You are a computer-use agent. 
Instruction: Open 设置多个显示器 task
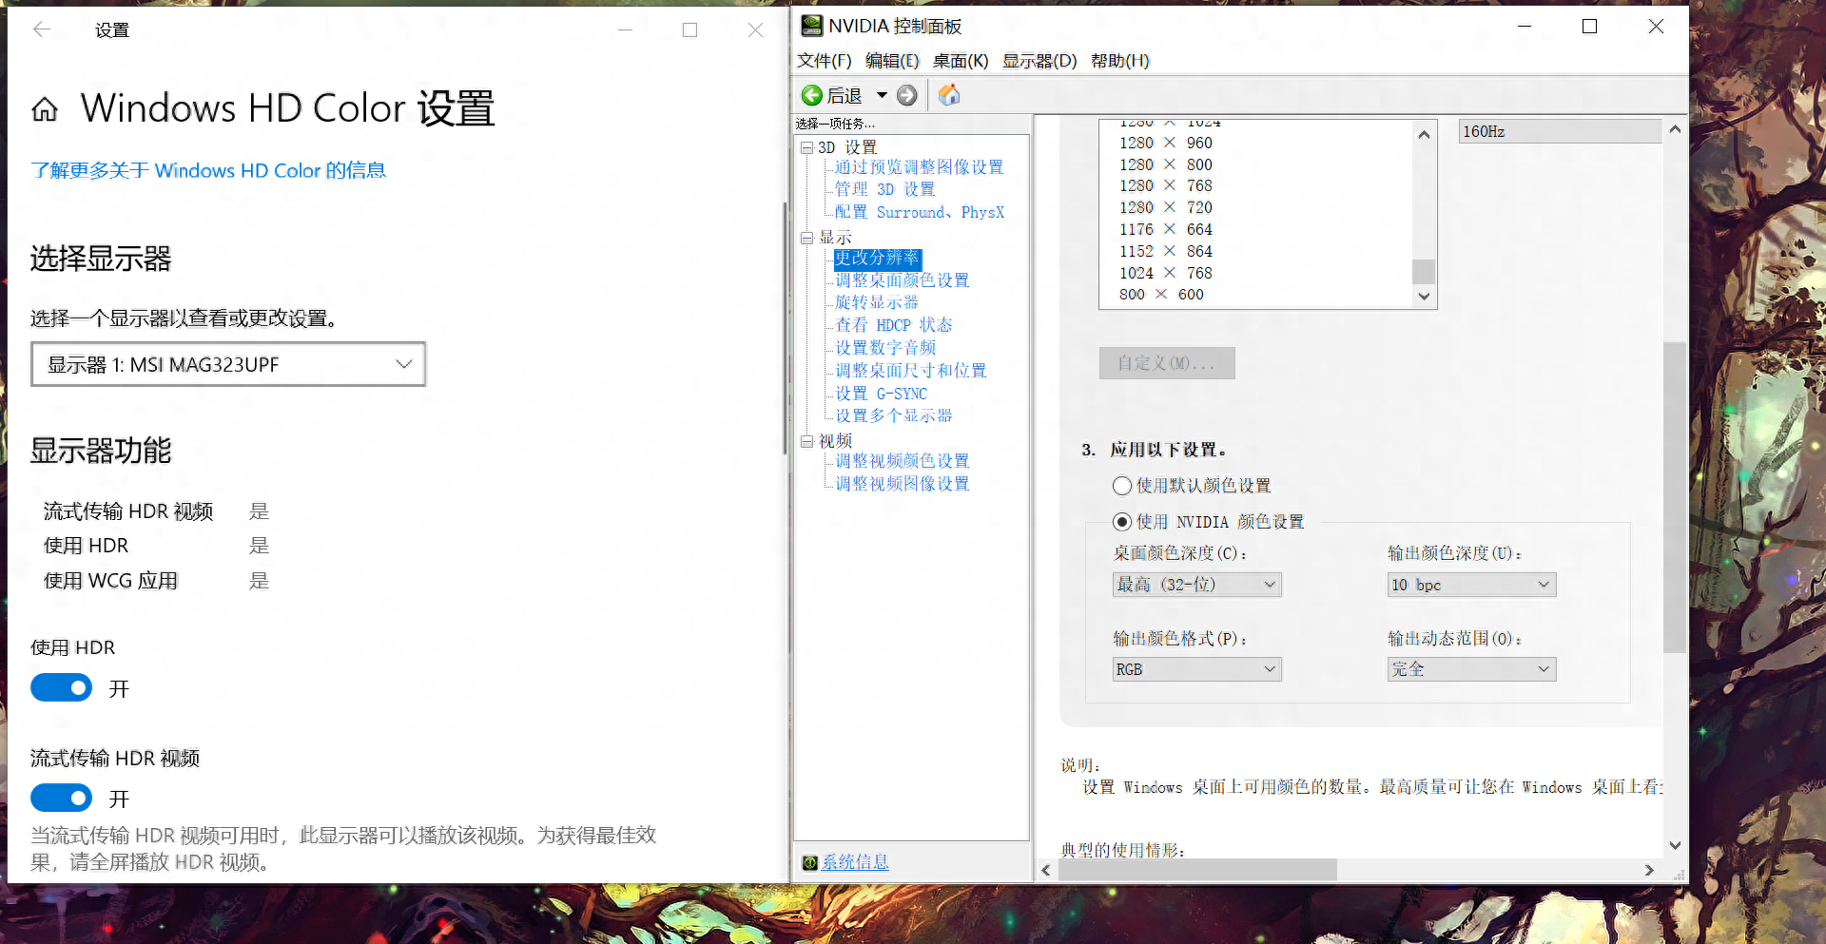click(893, 415)
